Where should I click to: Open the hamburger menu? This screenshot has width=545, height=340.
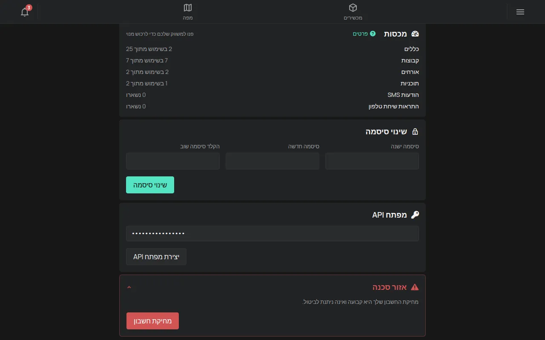pos(520,12)
